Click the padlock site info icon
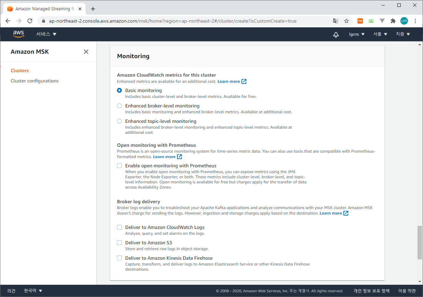The height and width of the screenshot is (297, 423). click(44, 21)
